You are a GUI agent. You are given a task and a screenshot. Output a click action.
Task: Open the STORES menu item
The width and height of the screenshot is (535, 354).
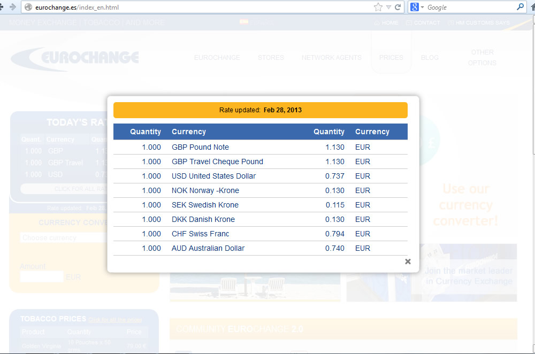click(271, 58)
